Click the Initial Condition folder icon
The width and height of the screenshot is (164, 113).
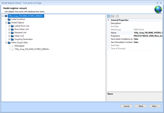click(9, 19)
